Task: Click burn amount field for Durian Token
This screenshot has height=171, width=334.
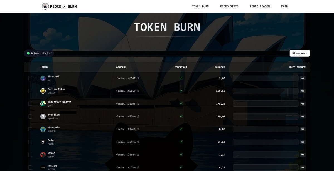Action: coord(266,91)
